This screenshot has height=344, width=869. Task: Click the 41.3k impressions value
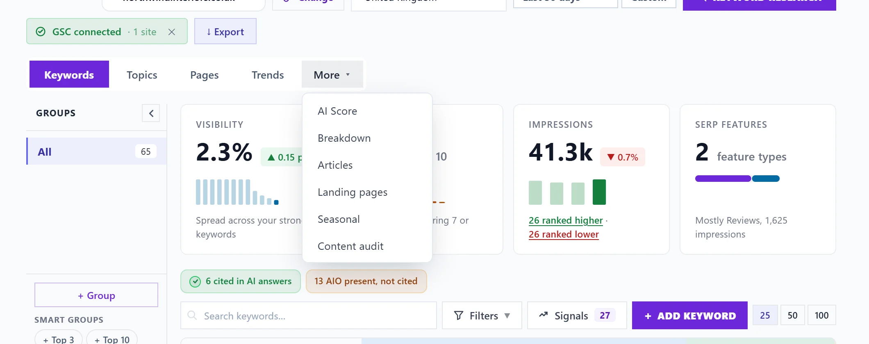pyautogui.click(x=560, y=152)
